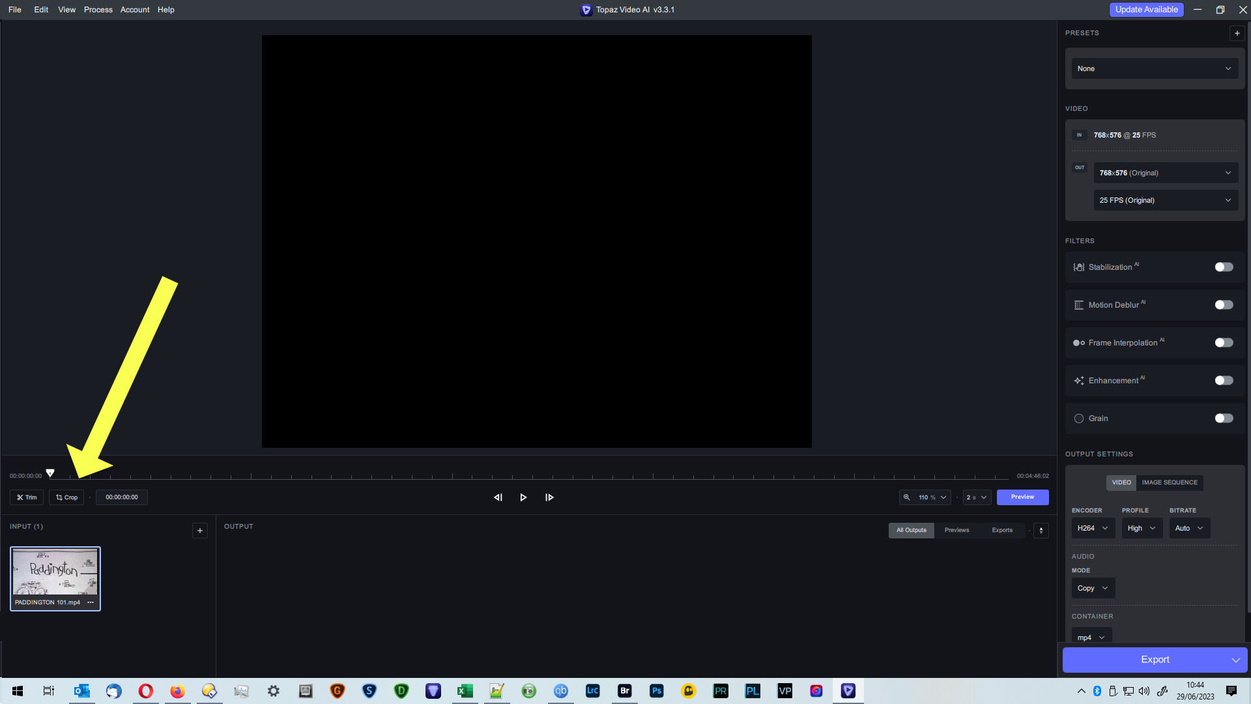Toggle the Grain filter
Image resolution: width=1251 pixels, height=704 pixels.
click(1223, 418)
